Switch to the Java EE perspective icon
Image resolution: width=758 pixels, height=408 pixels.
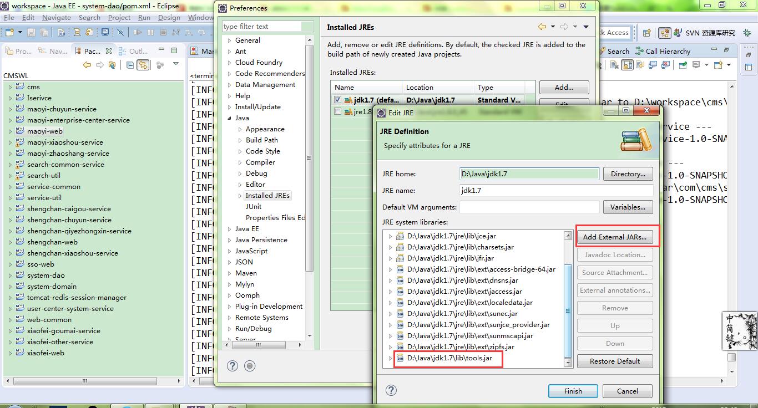(665, 33)
